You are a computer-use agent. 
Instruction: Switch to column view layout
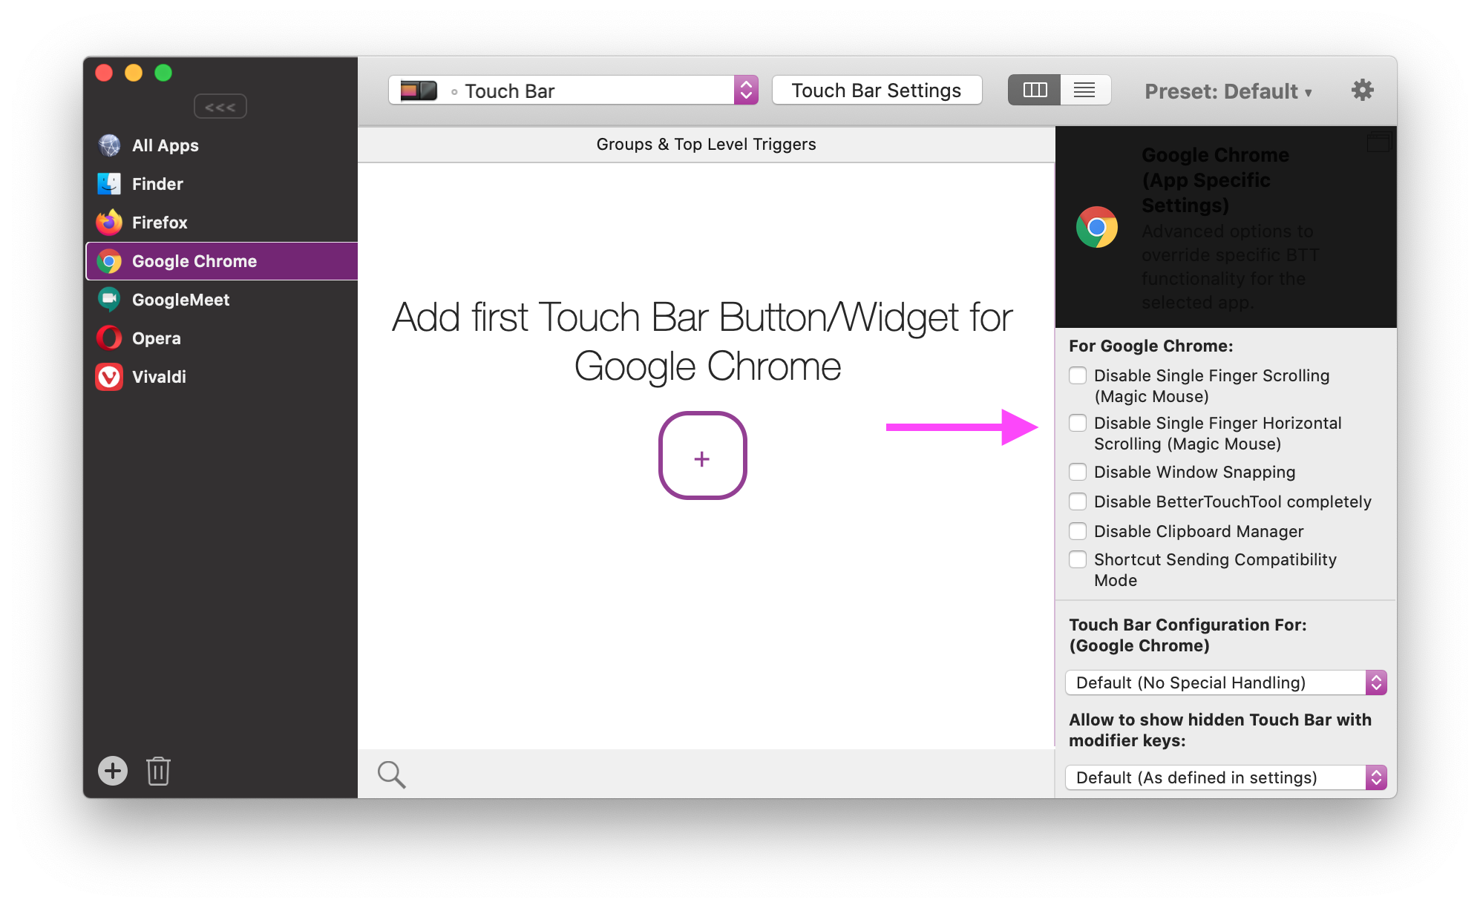tap(1034, 91)
